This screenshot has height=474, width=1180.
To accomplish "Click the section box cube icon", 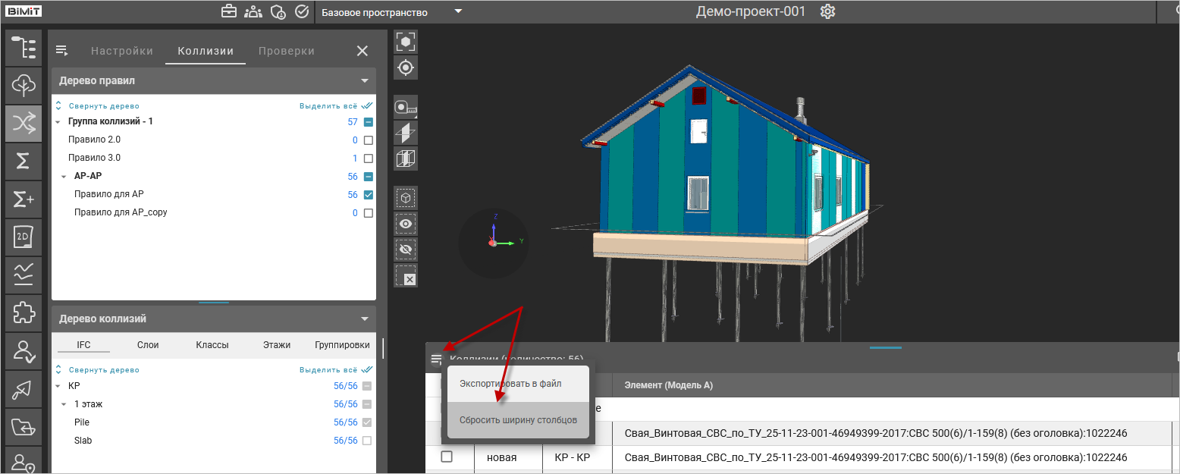I will coord(406,159).
